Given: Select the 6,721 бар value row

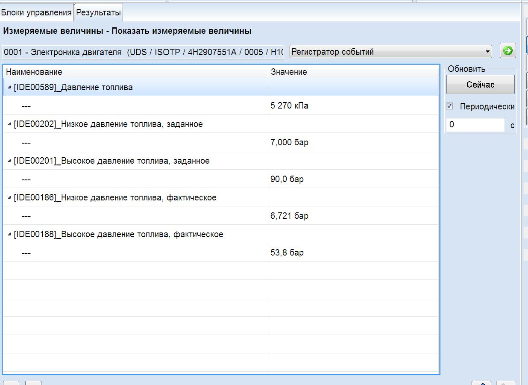Looking at the screenshot, I should click(x=289, y=216).
